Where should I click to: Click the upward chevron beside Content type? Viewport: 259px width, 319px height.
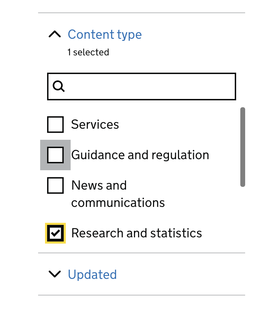[x=55, y=34]
